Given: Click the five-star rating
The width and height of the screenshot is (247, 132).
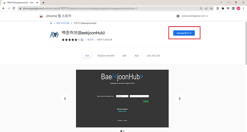Looking at the screenshot, I should point(69,40).
